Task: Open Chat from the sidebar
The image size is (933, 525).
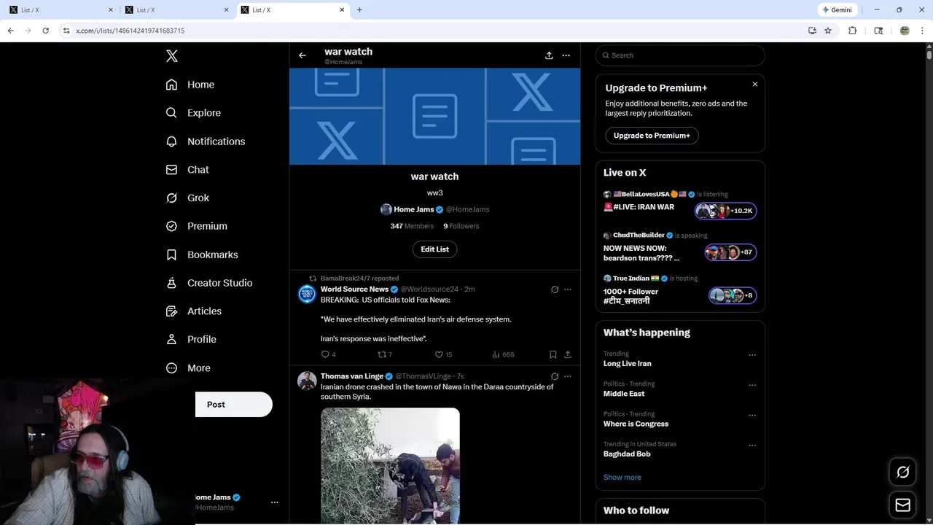Action: [x=187, y=170]
